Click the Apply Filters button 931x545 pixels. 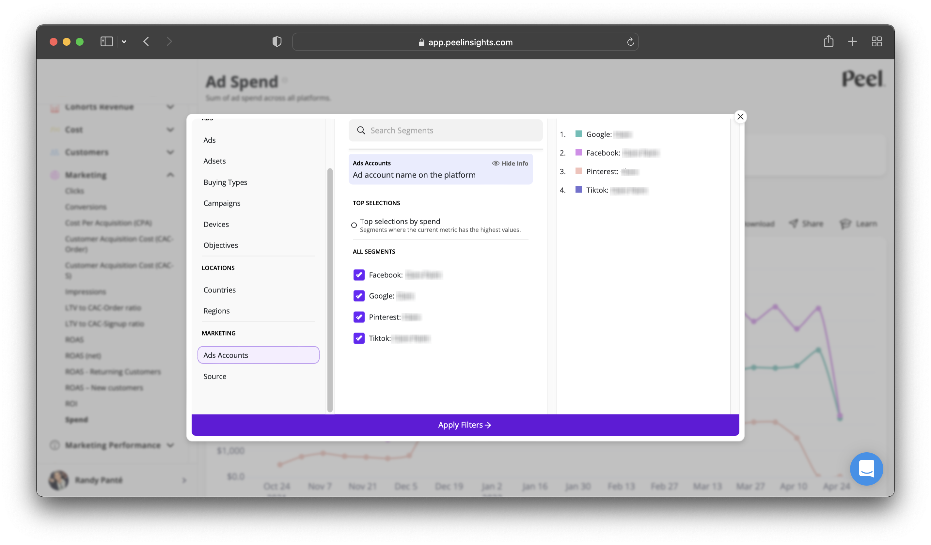coord(465,425)
